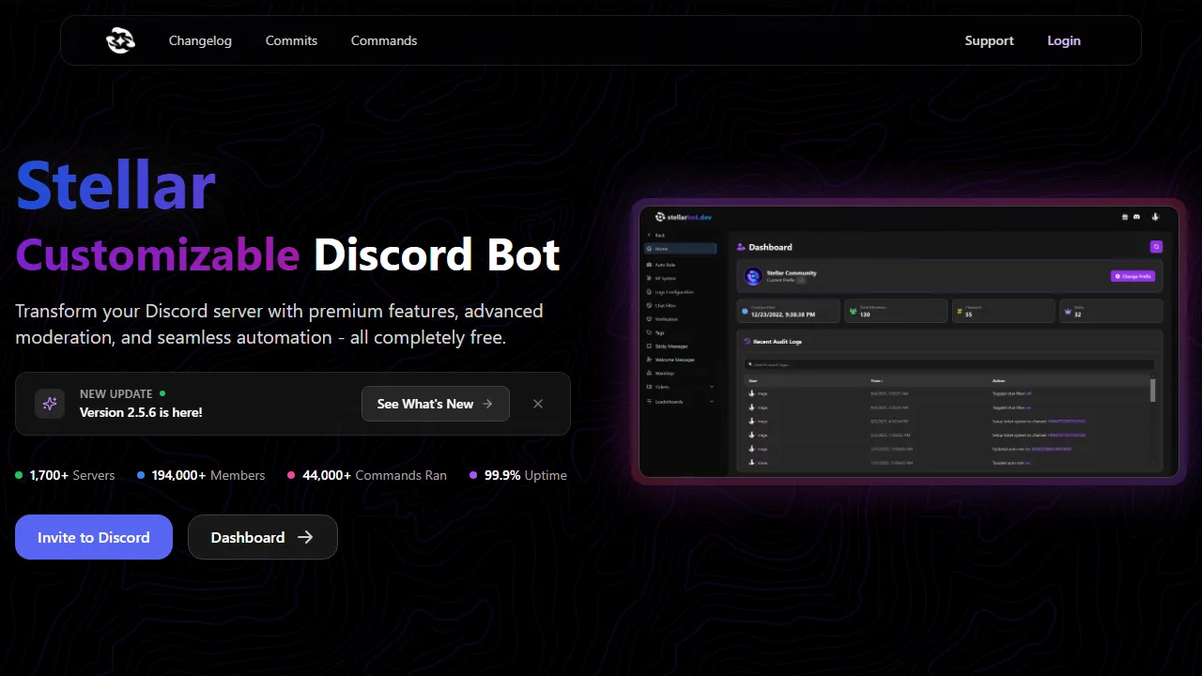Sort audit logs by the Time column
This screenshot has width=1202, height=676.
pyautogui.click(x=877, y=380)
